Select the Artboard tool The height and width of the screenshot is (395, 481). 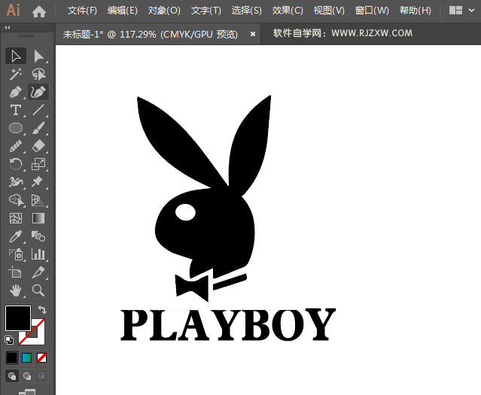pos(16,272)
